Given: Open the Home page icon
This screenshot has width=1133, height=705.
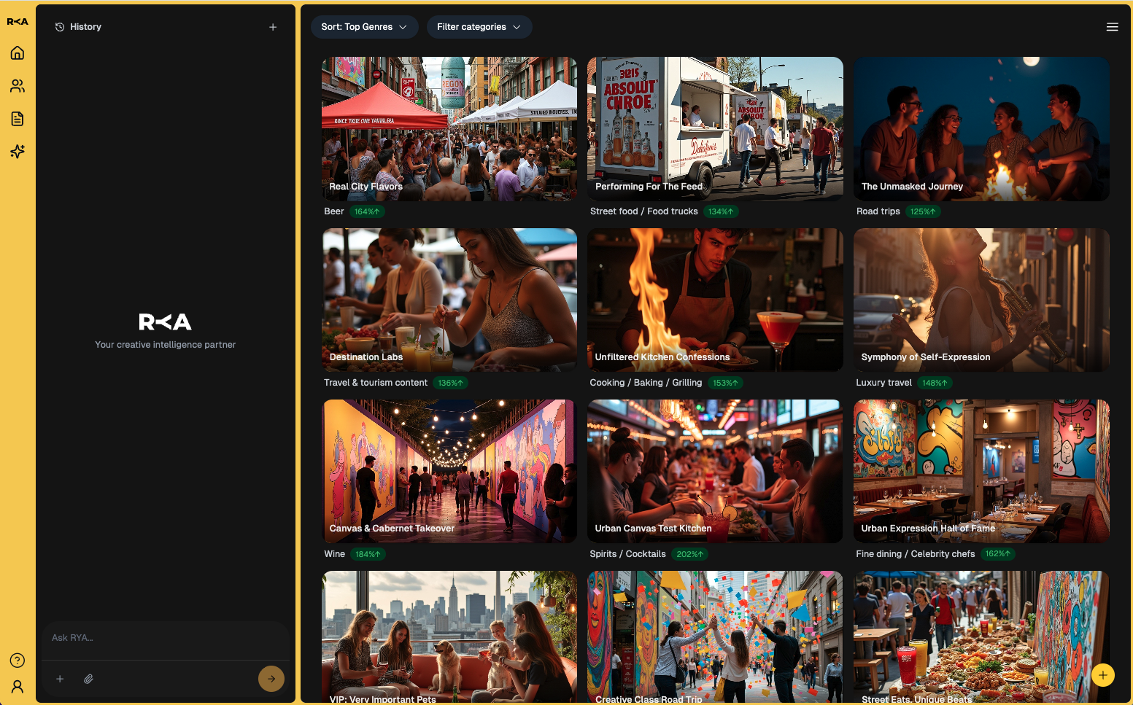Looking at the screenshot, I should (x=18, y=52).
